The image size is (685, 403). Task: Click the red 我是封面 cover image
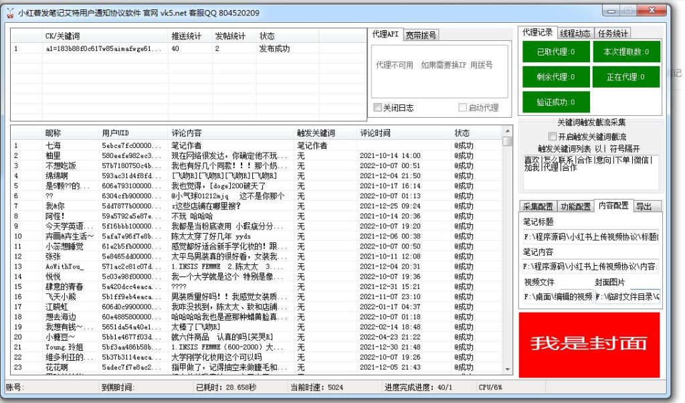tap(589, 343)
